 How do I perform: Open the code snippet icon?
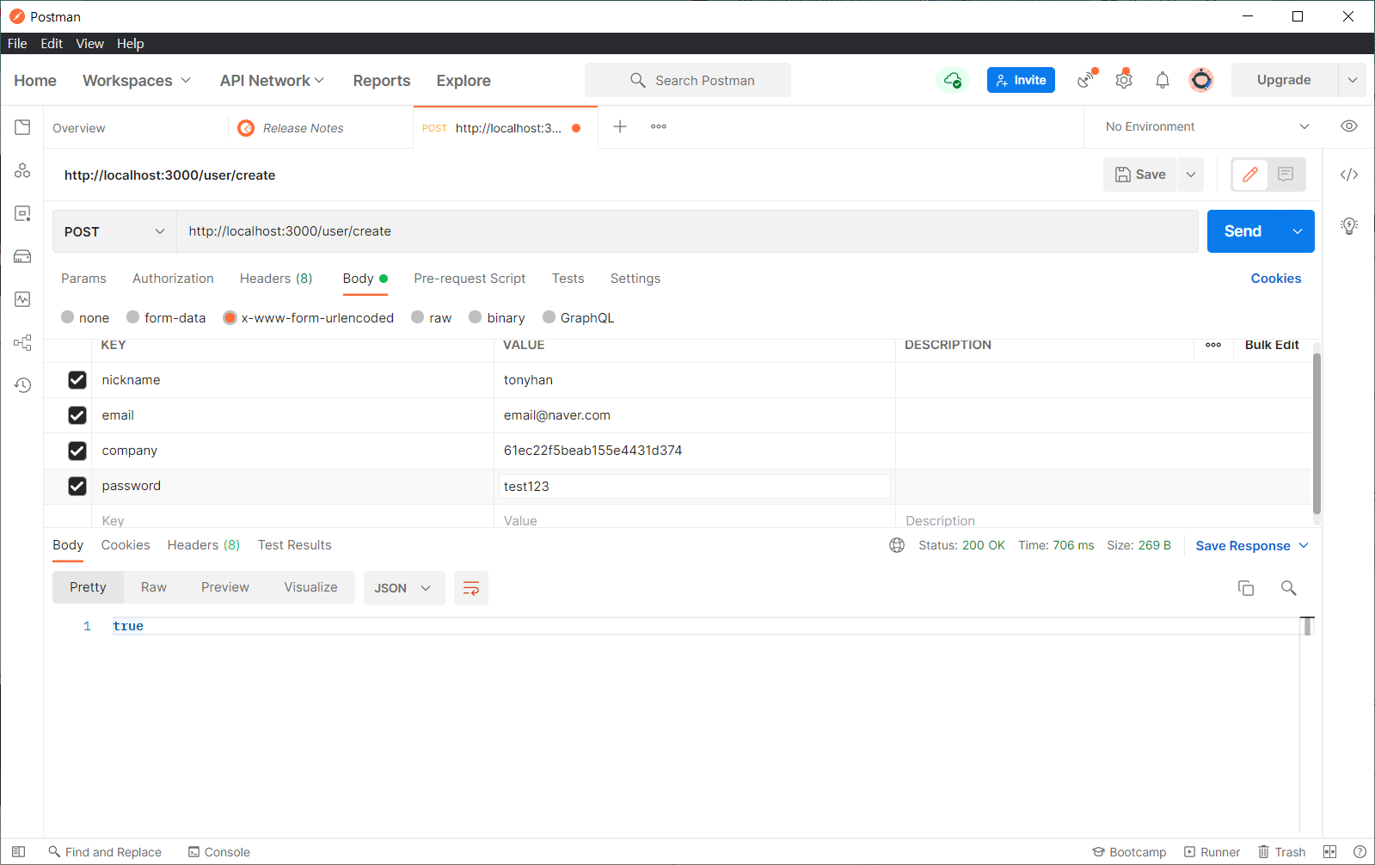click(1349, 175)
